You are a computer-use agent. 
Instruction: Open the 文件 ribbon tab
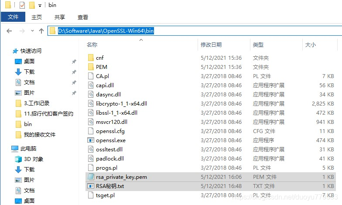(x=13, y=17)
